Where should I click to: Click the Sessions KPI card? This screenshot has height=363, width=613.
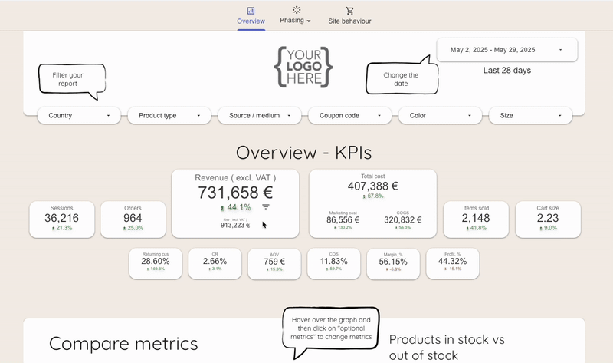click(x=62, y=219)
